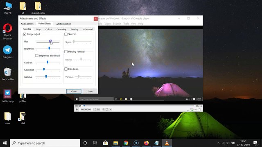Select the Video Effects tab
The height and width of the screenshot is (147, 262).
45,24
